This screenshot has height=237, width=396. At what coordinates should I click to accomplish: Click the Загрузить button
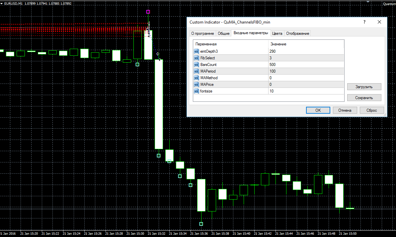pyautogui.click(x=364, y=87)
